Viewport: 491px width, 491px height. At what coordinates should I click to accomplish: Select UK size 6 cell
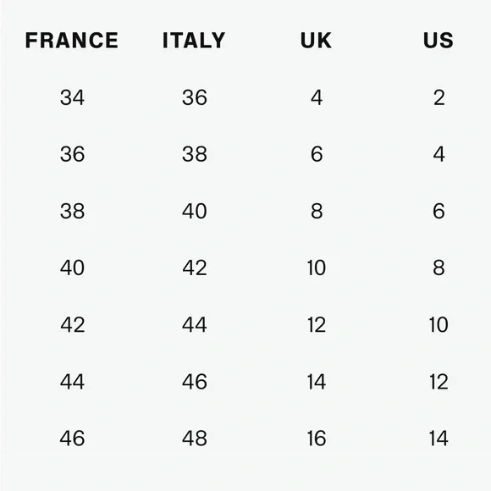point(317,154)
